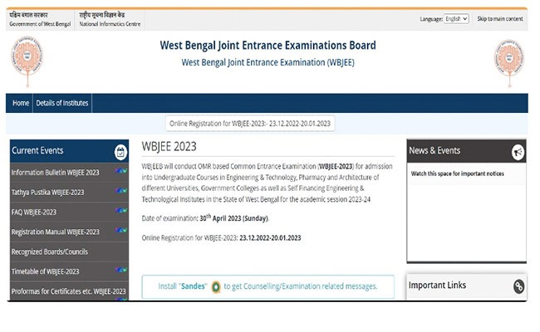Viewport: 540px width, 332px height.
Task: Open FAQ WBJEE-2023 link
Action: tap(34, 212)
